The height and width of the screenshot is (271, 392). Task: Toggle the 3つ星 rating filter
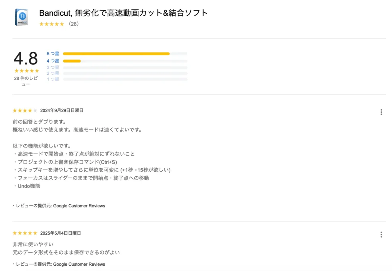tap(52, 67)
